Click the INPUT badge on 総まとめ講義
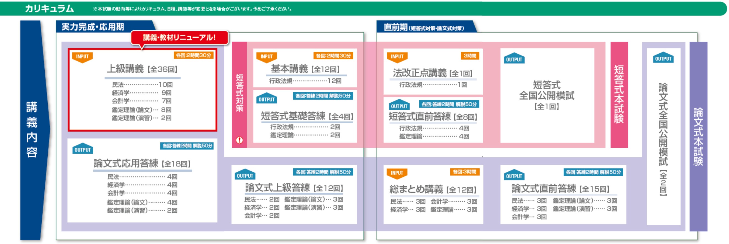The image size is (729, 244). click(397, 173)
